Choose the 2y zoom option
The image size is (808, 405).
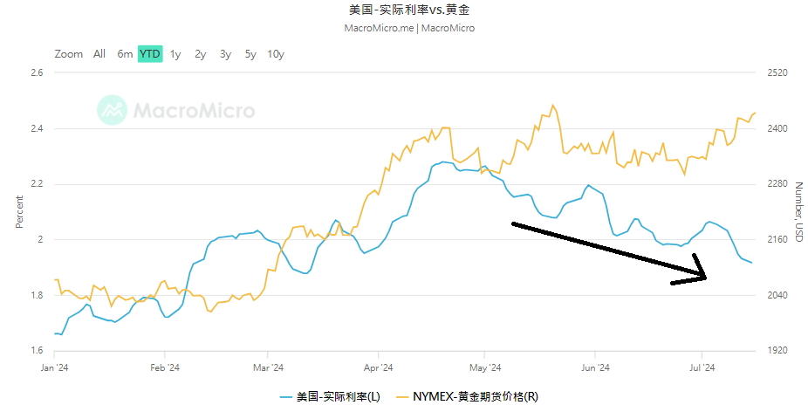(201, 54)
